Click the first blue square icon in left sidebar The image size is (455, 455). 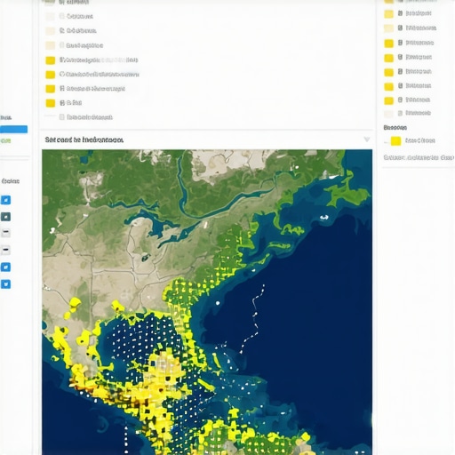(x=5, y=200)
